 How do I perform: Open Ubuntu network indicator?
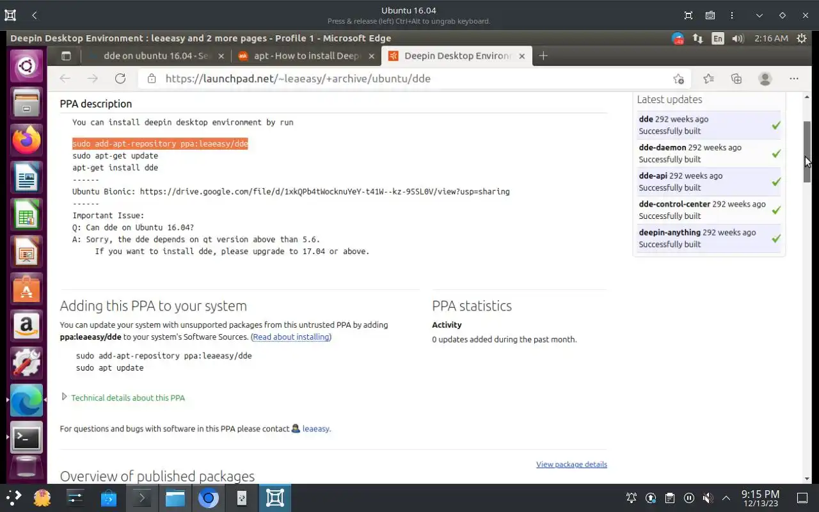click(x=698, y=38)
